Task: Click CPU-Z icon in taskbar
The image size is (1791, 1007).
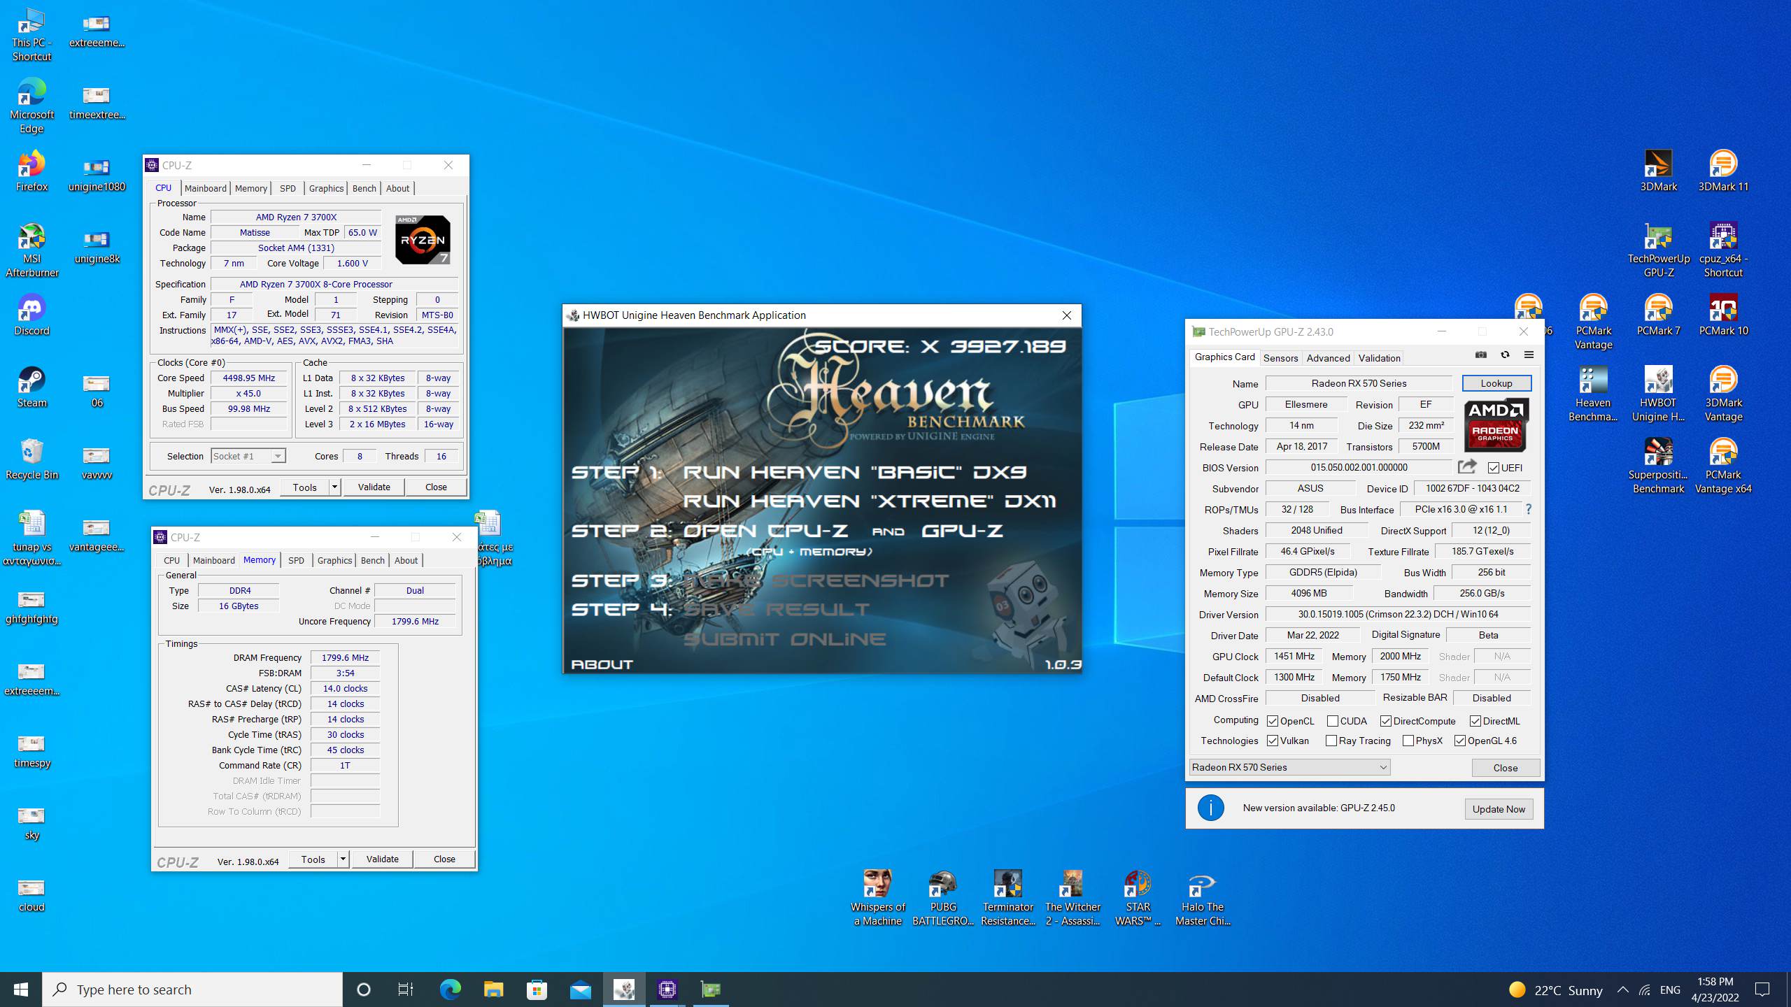Action: [x=667, y=989]
